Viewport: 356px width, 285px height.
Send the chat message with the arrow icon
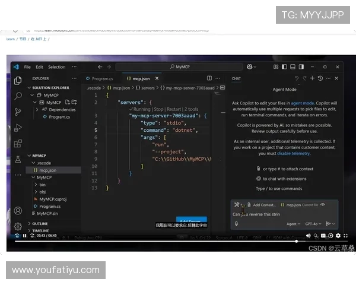pos(328,224)
